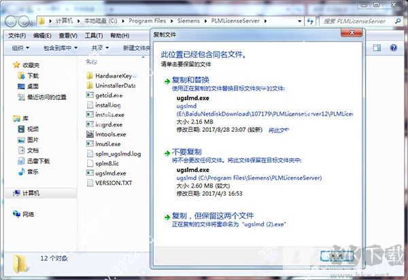The image size is (408, 280).
Task: Select the getcid.exe file icon
Action: point(90,95)
